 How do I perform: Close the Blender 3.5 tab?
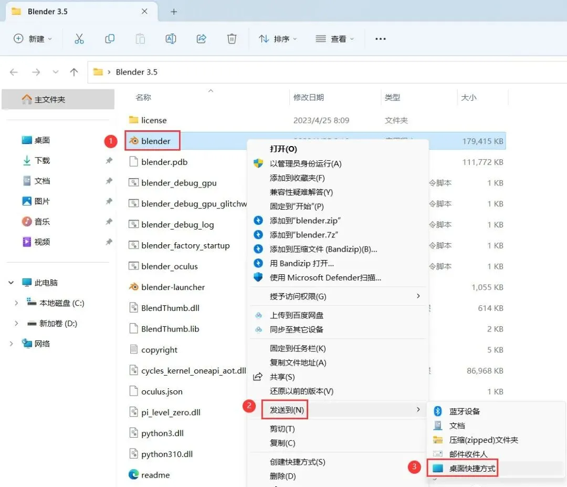144,12
